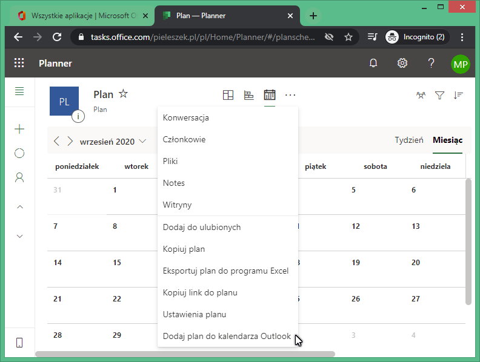Select calendar day 13
The image size is (480, 362).
tap(415, 226)
